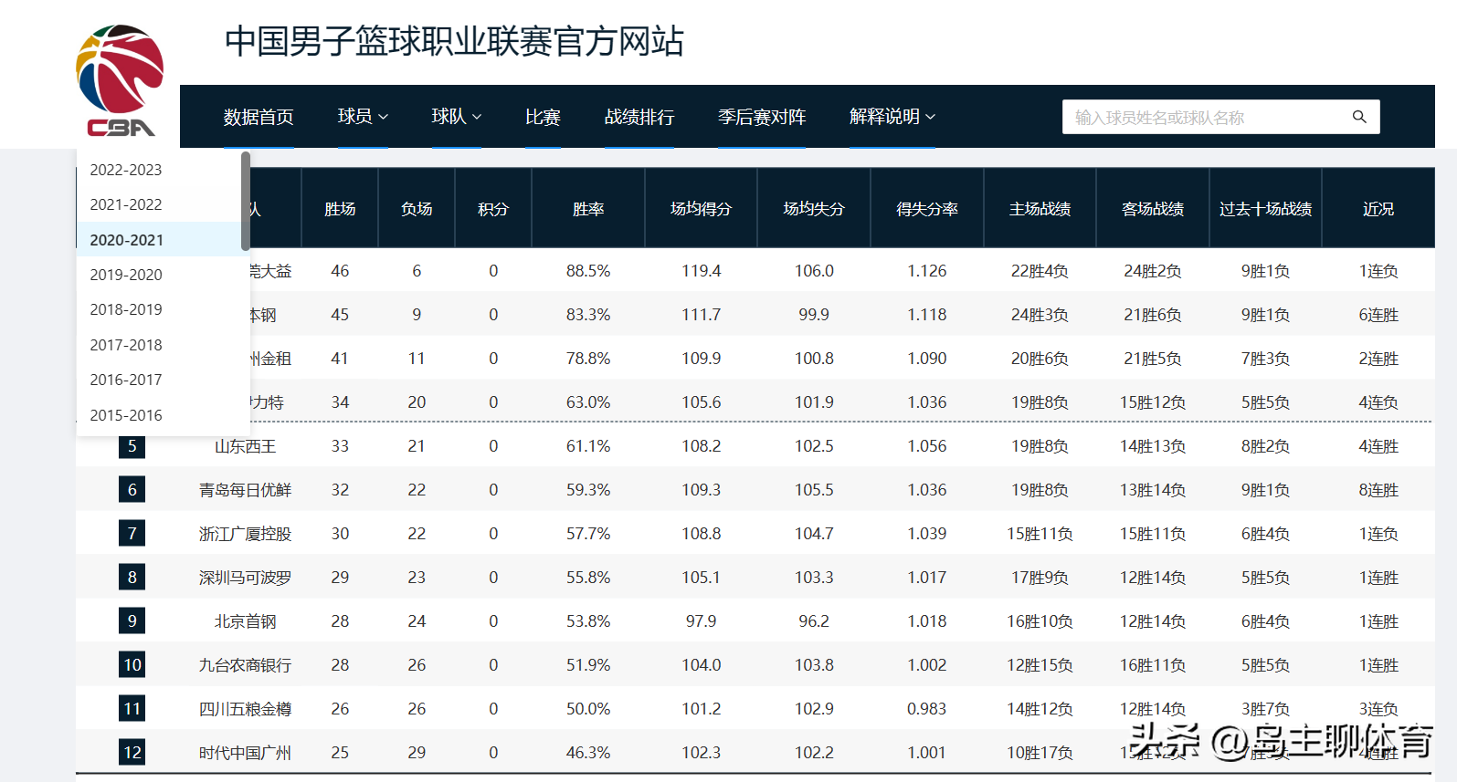Click the 场均得分 column header
Viewport: 1457px width, 782px height.
click(702, 209)
